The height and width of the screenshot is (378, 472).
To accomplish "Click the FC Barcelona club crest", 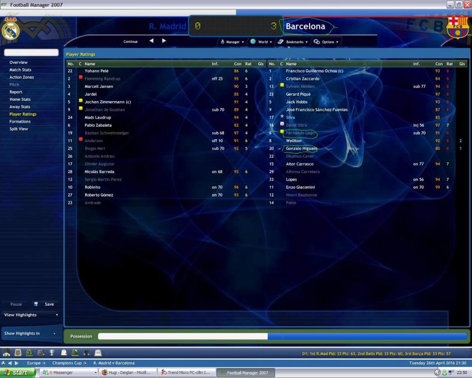I will point(457,27).
